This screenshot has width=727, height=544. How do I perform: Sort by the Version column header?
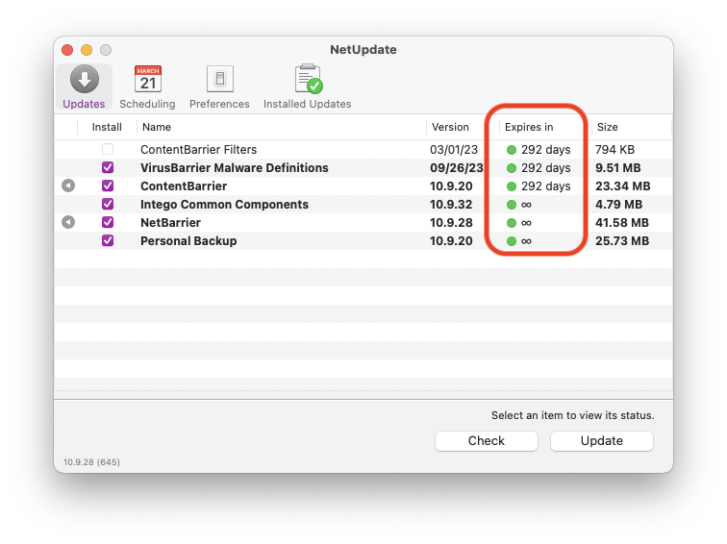click(450, 127)
